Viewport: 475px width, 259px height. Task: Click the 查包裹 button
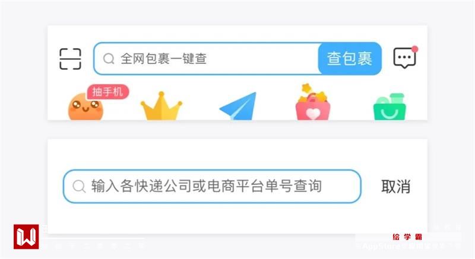click(350, 59)
